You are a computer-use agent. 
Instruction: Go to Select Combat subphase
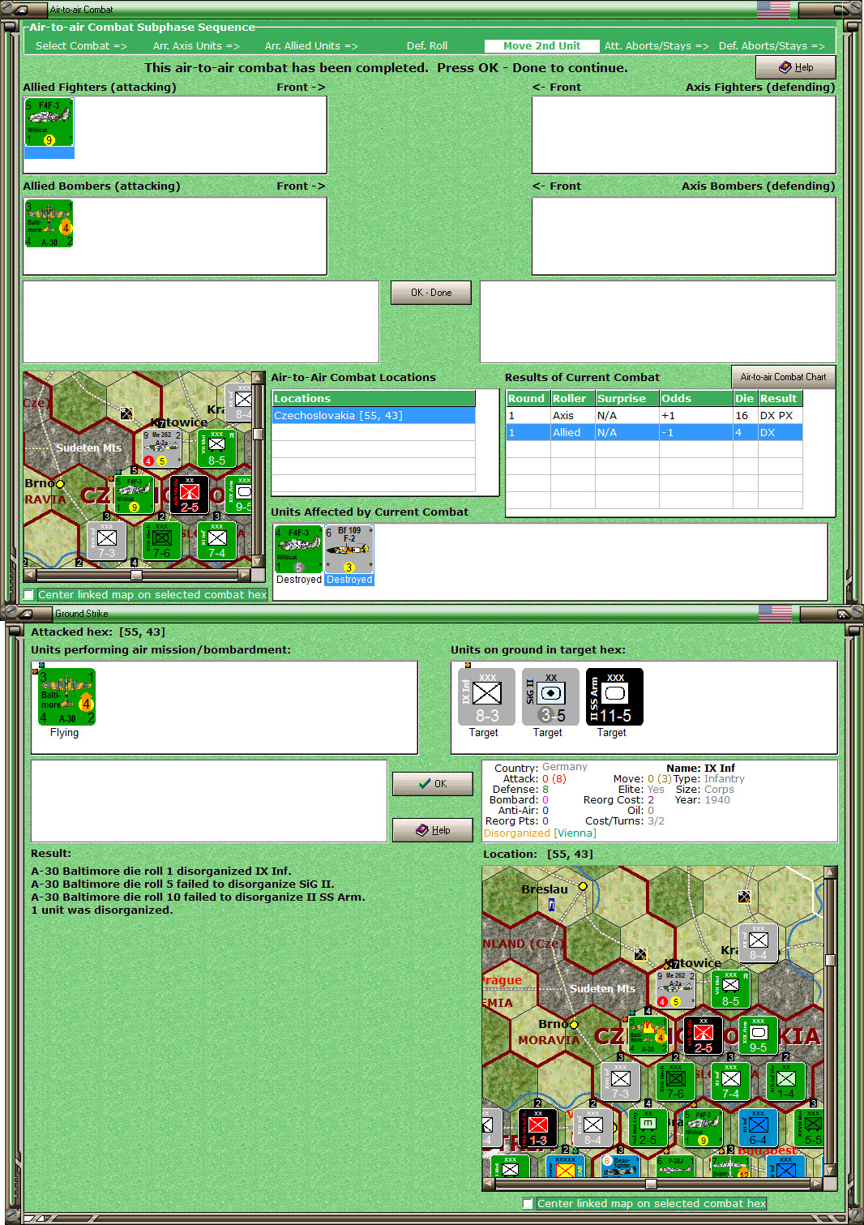(x=81, y=45)
